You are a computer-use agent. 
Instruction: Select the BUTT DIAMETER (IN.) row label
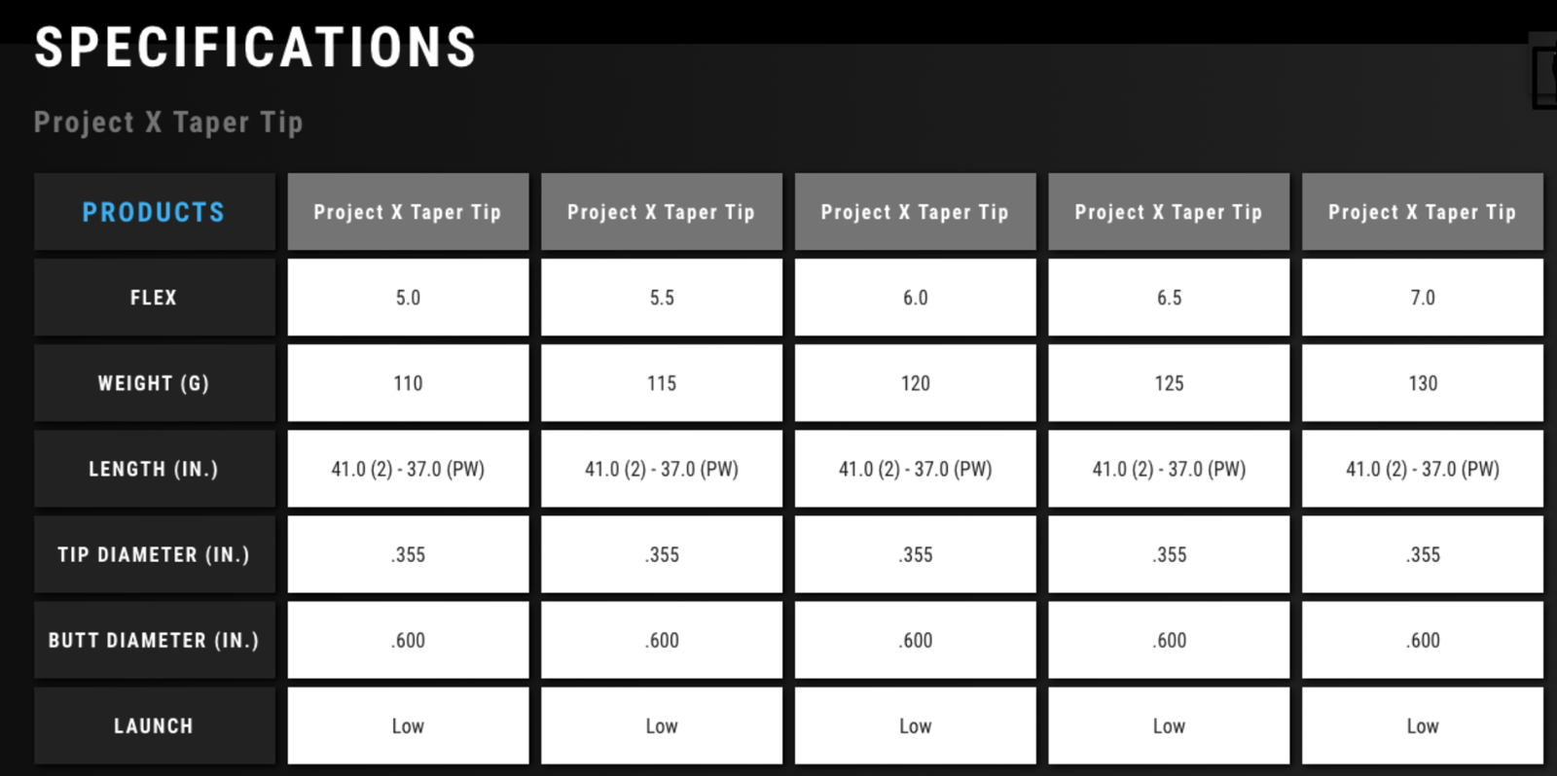154,640
